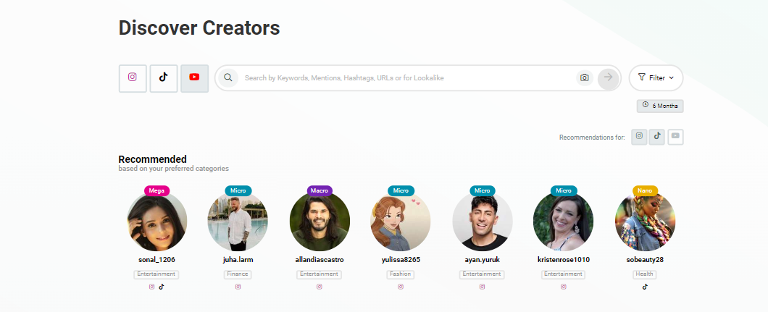The image size is (768, 312).
Task: Select the Instagram platform search button
Action: (x=133, y=78)
